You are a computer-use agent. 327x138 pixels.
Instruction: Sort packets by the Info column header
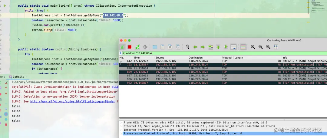click(x=304, y=58)
